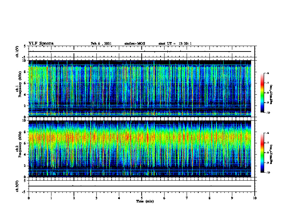Click the time axis tick label "6"
The width and height of the screenshot is (287, 222).
click(165, 198)
